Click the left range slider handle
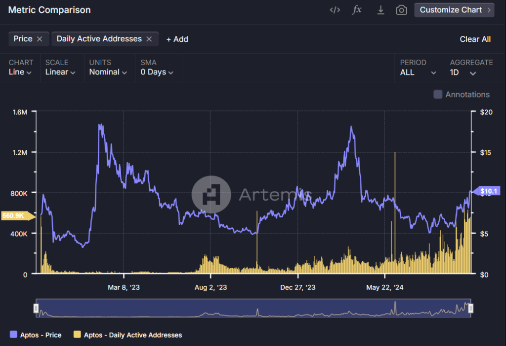 [x=36, y=308]
